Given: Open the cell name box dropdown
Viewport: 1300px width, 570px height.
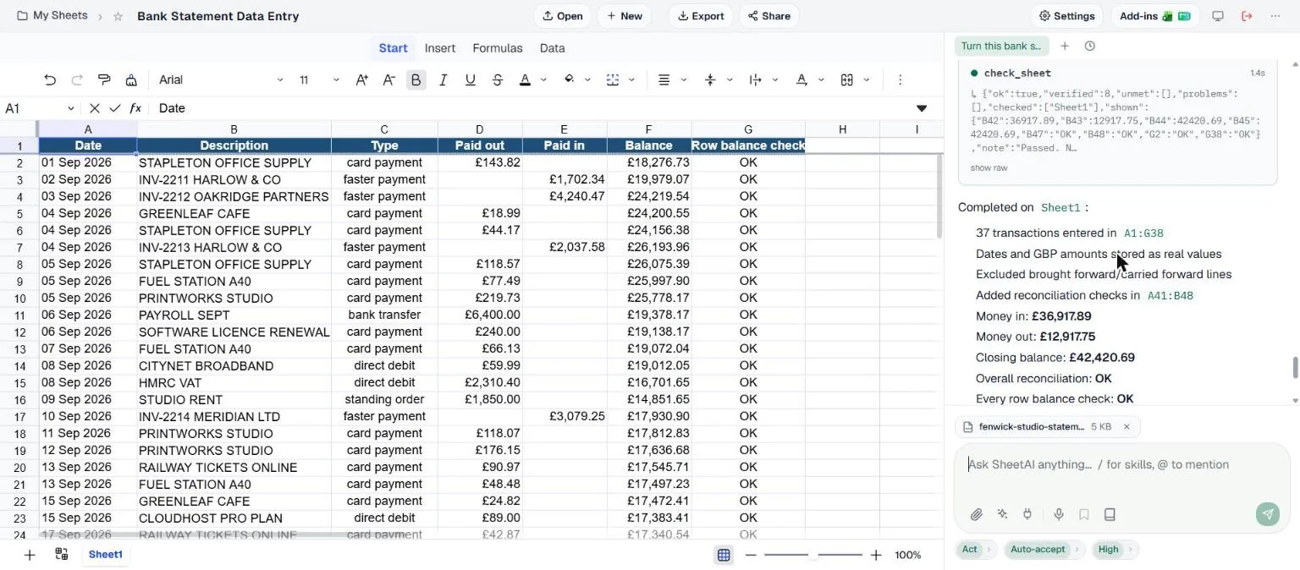Looking at the screenshot, I should [x=71, y=108].
